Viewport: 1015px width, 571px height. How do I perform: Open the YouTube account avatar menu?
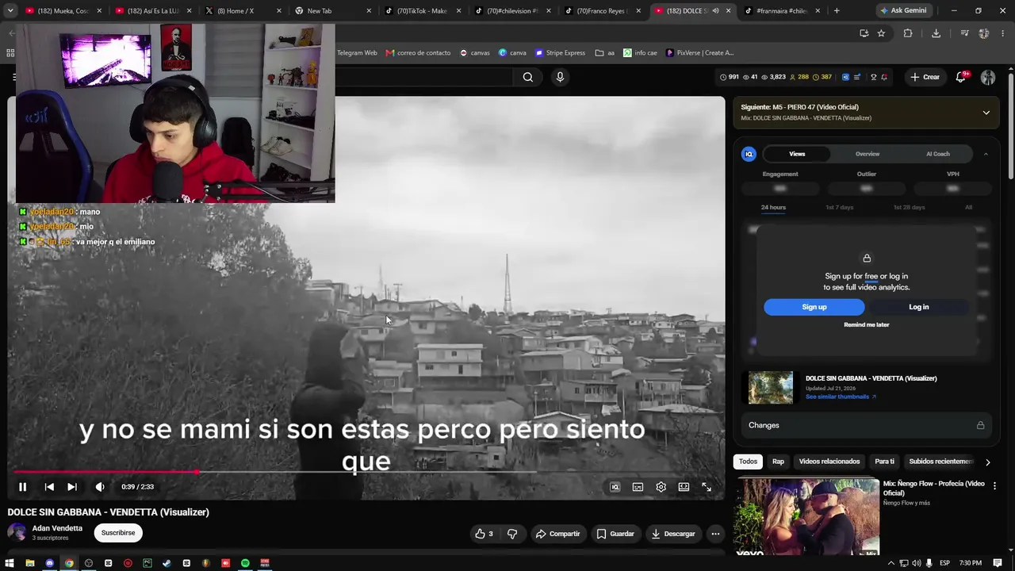(988, 77)
